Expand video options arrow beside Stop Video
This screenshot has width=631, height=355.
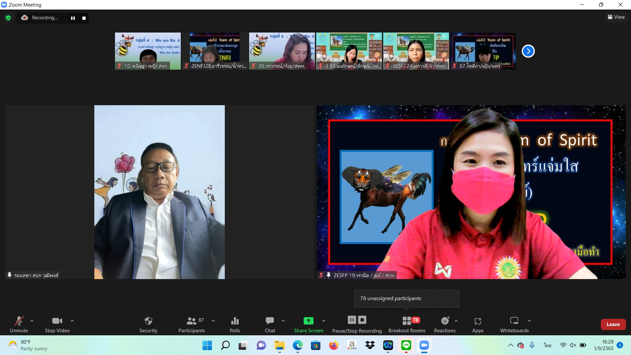click(x=72, y=321)
